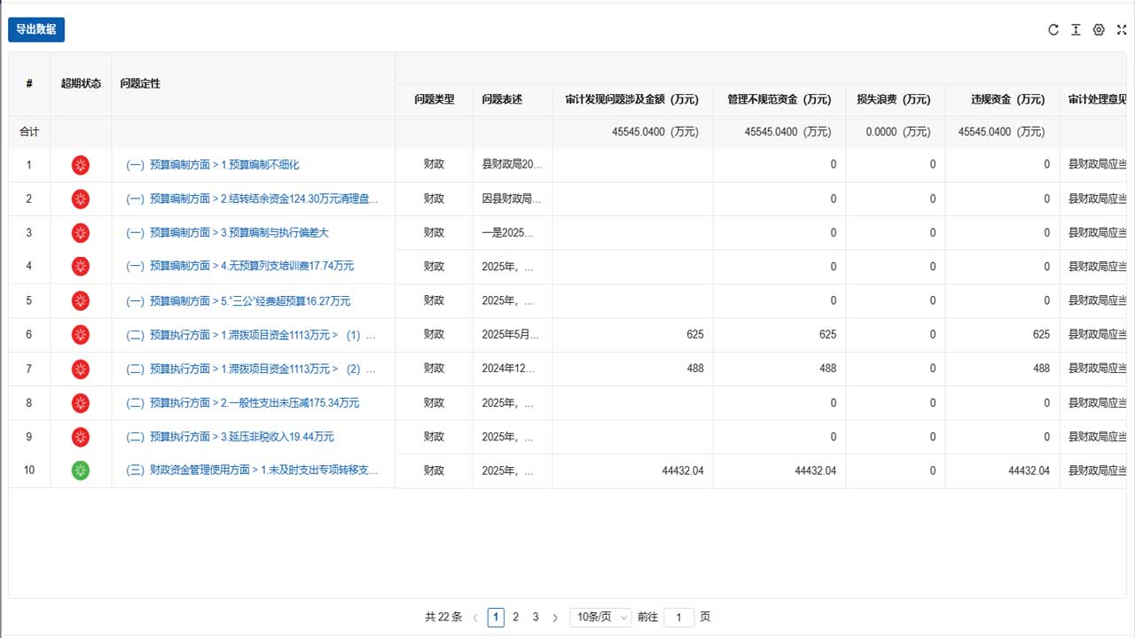Image resolution: width=1135 pixels, height=638 pixels.
Task: Go to the previous page arrow
Action: tap(475, 618)
